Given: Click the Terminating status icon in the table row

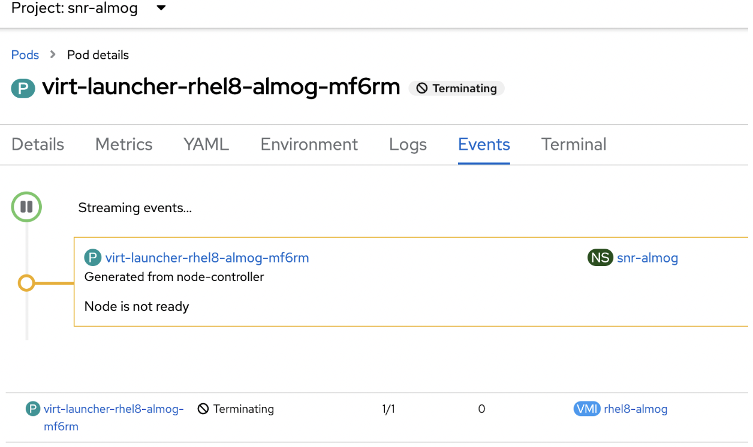Looking at the screenshot, I should coord(203,409).
